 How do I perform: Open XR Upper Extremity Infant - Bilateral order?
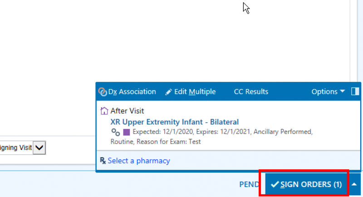pyautogui.click(x=175, y=122)
